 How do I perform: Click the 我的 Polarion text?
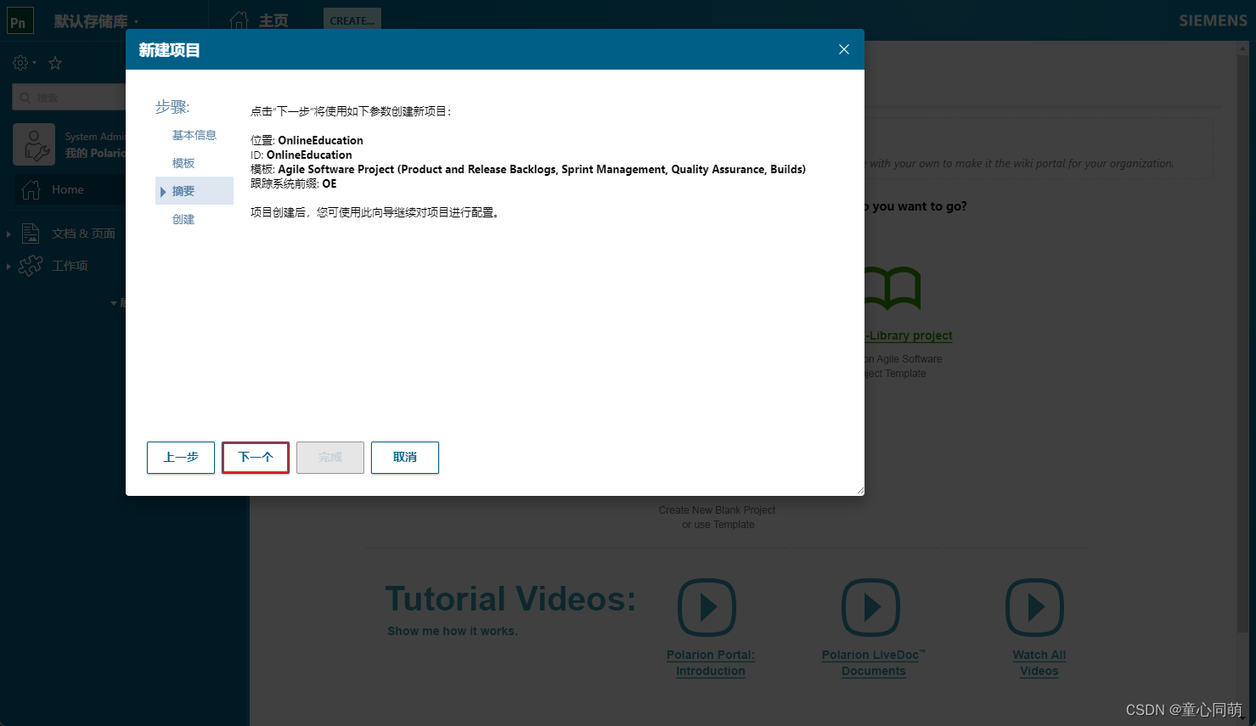point(95,153)
